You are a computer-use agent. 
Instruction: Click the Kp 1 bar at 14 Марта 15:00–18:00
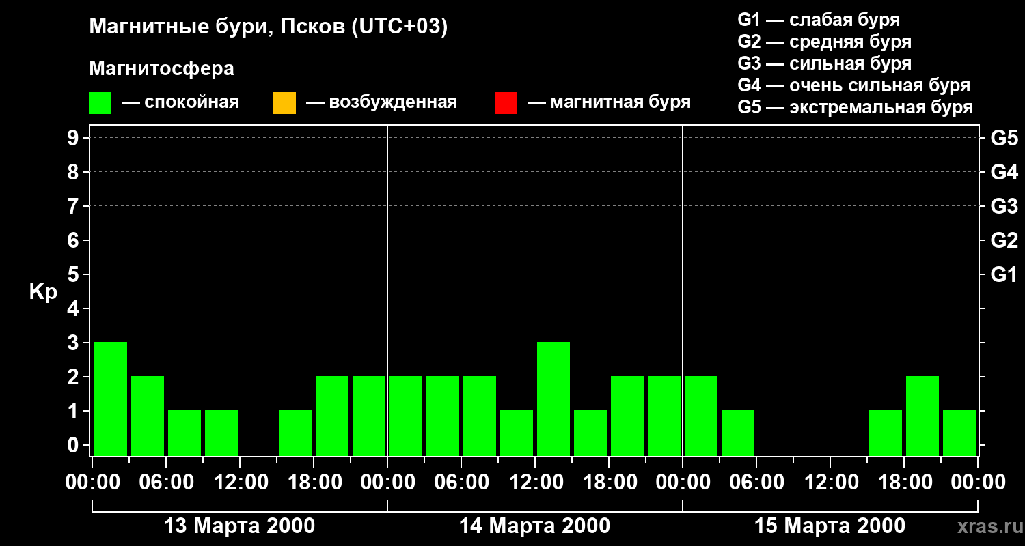click(x=590, y=433)
